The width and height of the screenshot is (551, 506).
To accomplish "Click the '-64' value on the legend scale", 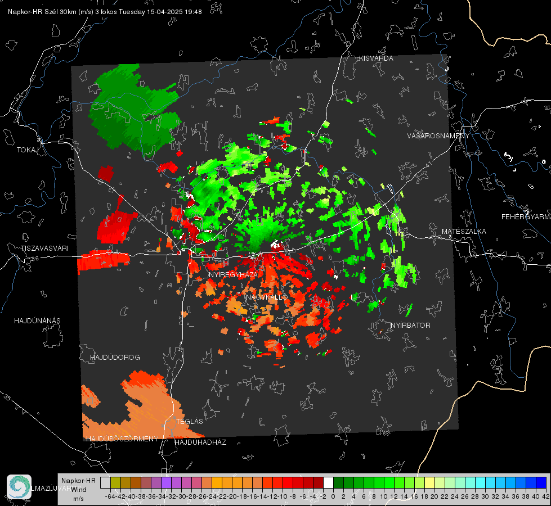I will [x=110, y=496].
